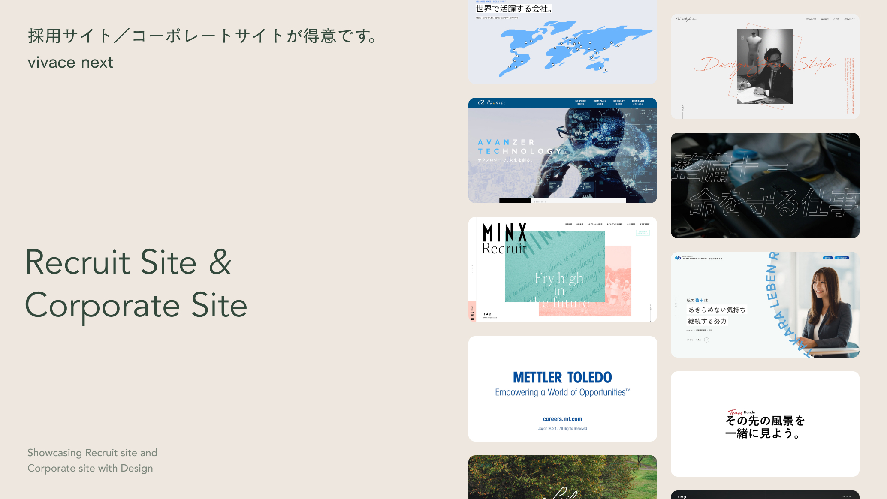The height and width of the screenshot is (499, 887).
Task: Click the Team Honda logo
Action: [741, 412]
